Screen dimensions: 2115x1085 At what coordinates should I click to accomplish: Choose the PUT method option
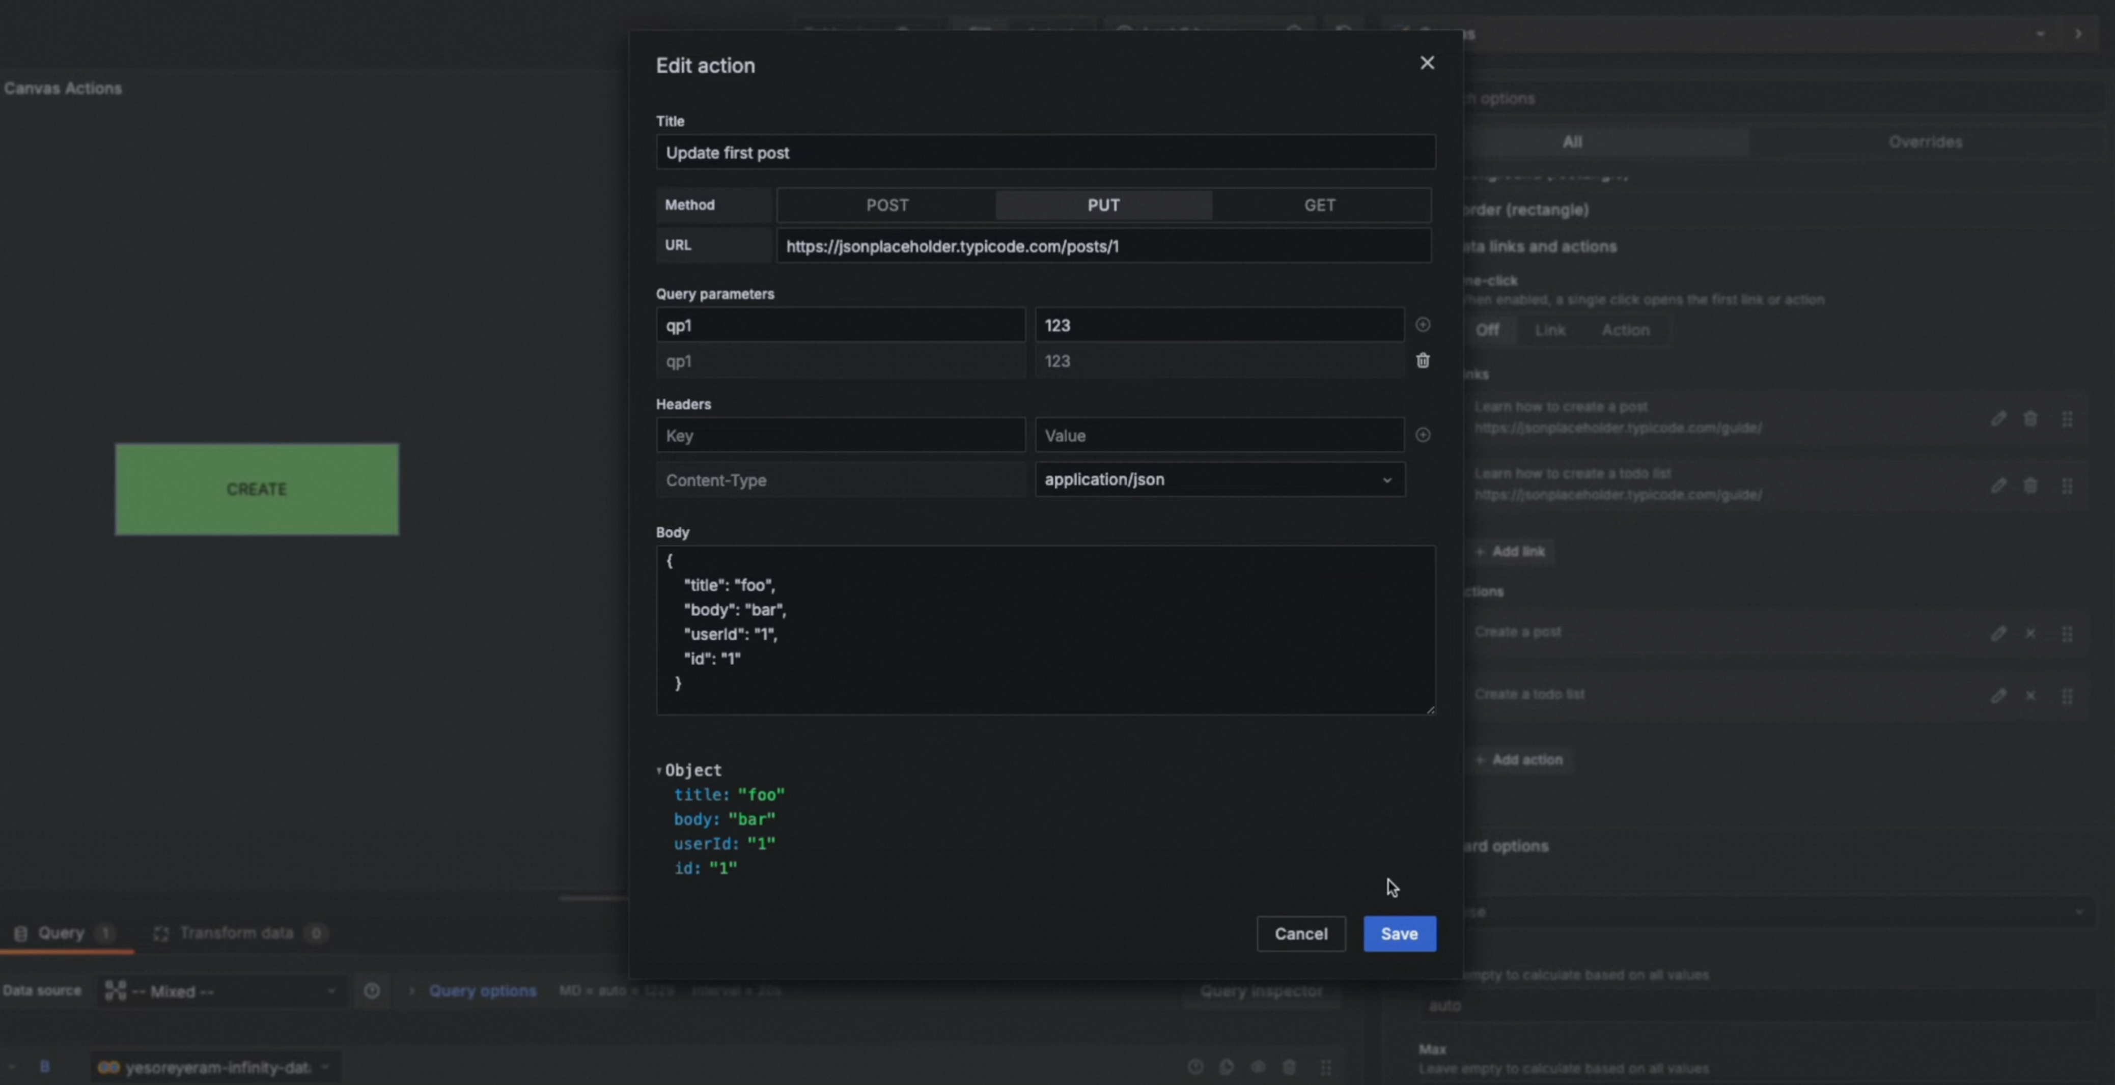pyautogui.click(x=1103, y=205)
